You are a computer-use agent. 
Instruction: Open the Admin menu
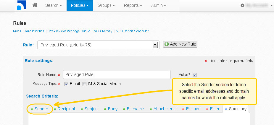158,5
